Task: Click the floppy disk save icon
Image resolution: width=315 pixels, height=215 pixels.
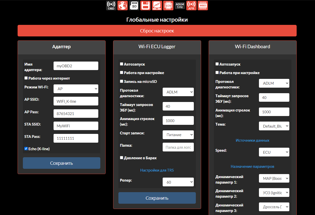Action: pyautogui.click(x=145, y=6)
